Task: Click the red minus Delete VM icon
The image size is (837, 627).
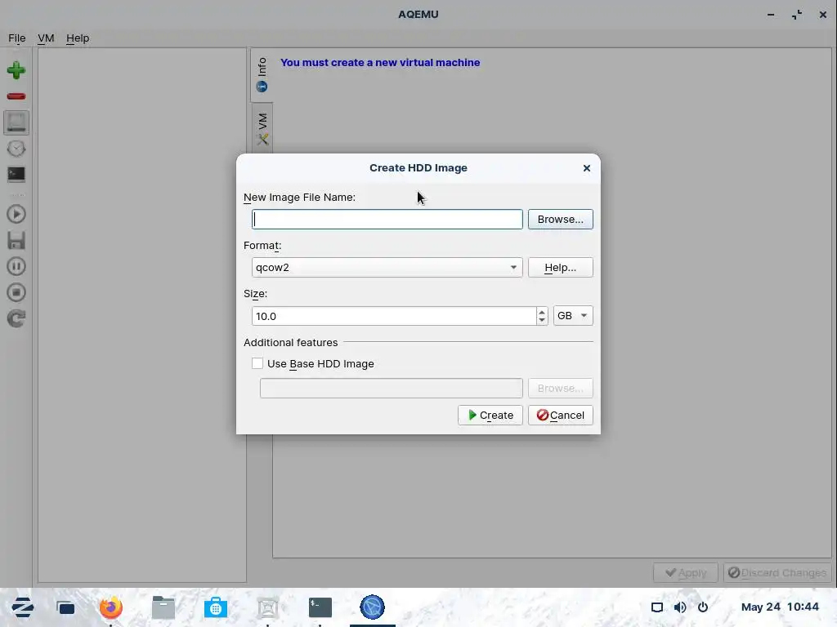Action: 16,96
